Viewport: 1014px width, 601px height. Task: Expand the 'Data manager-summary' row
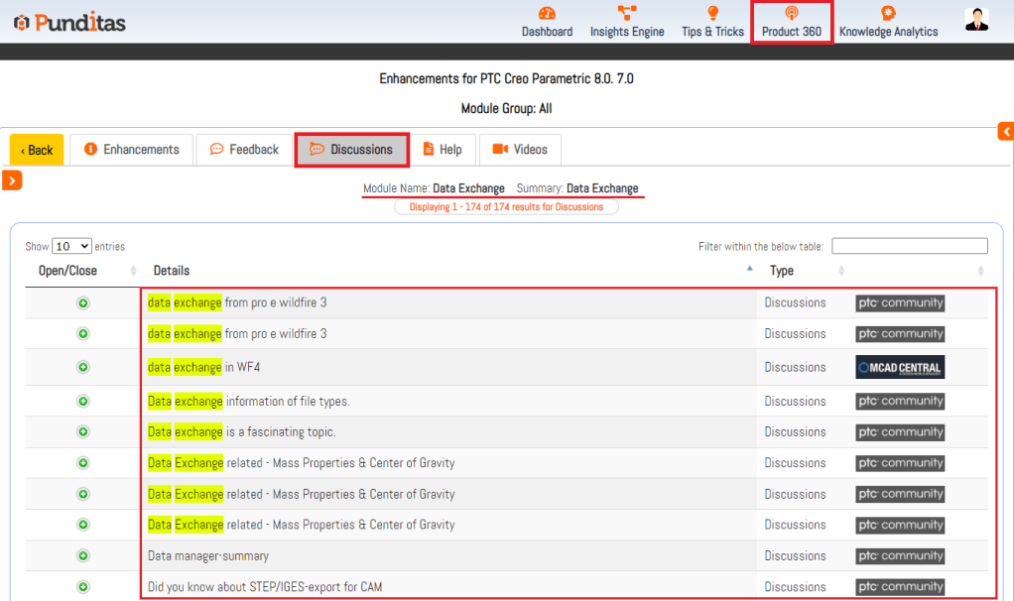(x=83, y=556)
